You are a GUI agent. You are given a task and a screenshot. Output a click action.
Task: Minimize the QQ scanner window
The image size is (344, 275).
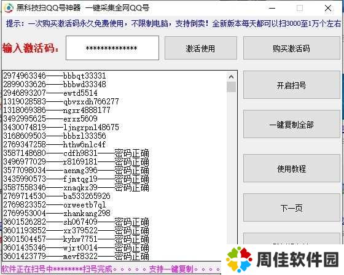click(272, 8)
